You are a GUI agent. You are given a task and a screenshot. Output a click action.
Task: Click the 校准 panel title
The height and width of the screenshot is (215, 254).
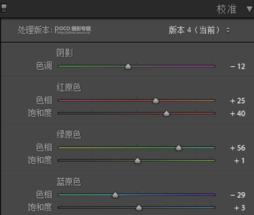point(226,9)
